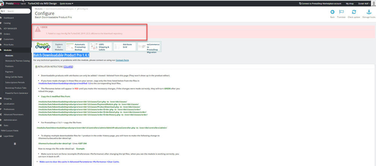The image size is (376, 166).
Task: Open Subscriptions Periods submenu item
Action: pyautogui.click(x=15, y=82)
